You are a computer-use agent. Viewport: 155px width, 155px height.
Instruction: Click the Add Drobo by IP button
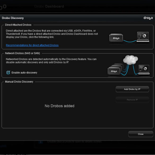point(132,89)
